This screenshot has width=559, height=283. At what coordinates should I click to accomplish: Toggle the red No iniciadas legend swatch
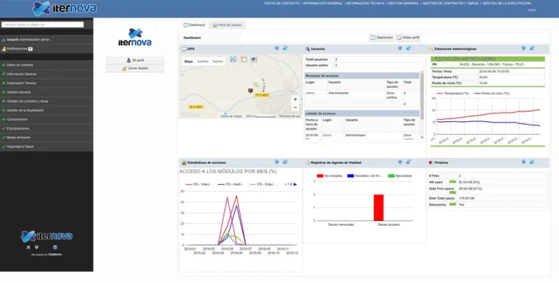pos(320,176)
